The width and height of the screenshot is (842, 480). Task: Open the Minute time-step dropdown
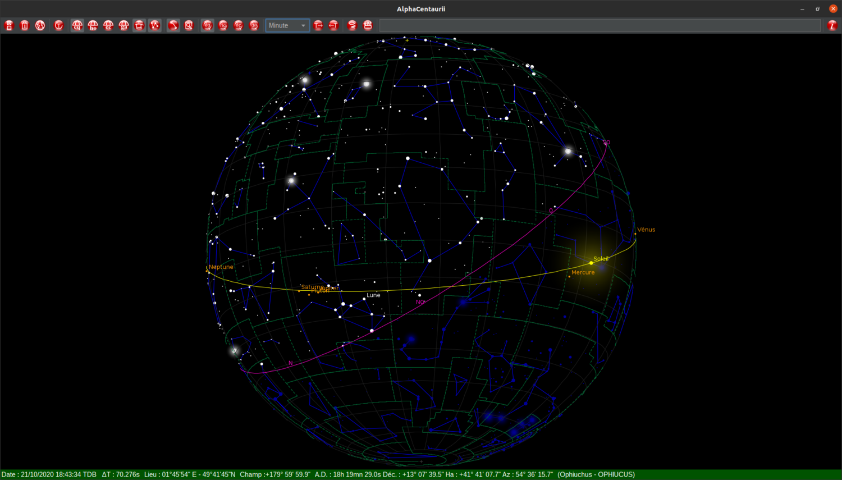pos(287,25)
